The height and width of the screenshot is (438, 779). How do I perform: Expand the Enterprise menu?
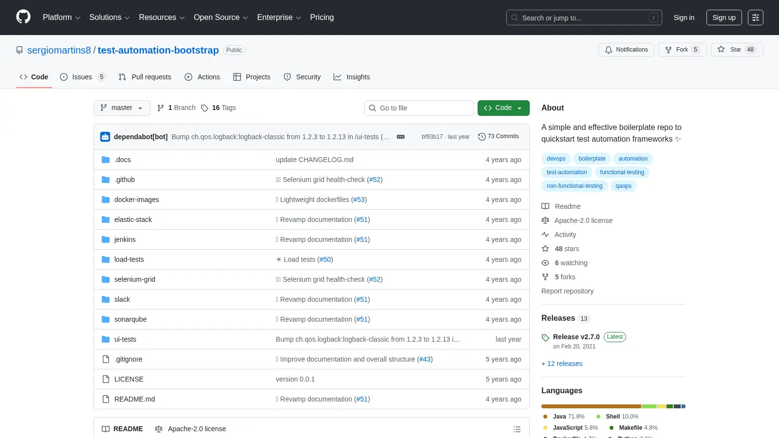[279, 18]
